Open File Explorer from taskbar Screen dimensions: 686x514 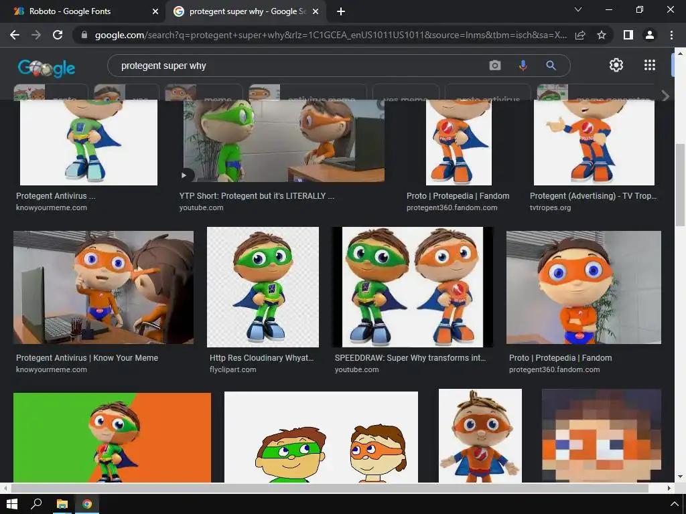coord(62,504)
